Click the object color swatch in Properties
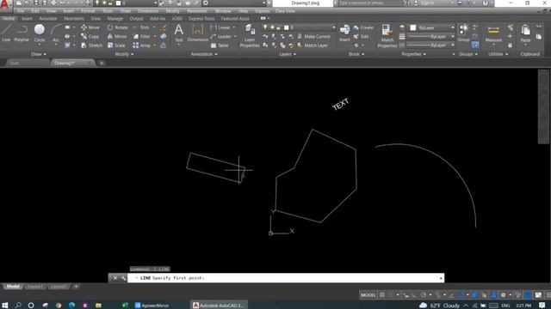551x309 pixels. pyautogui.click(x=413, y=27)
